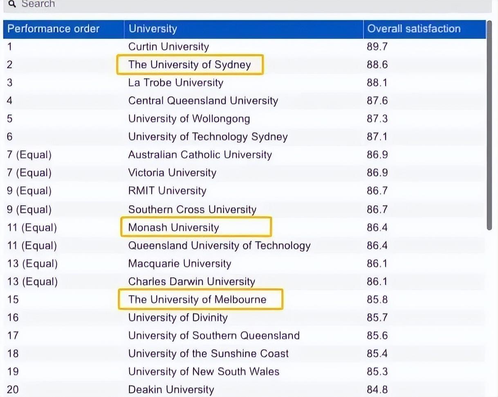Sort by the Performance order column header

click(63, 29)
